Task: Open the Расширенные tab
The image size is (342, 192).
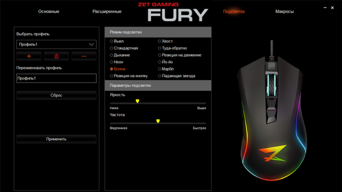Action: [x=107, y=12]
